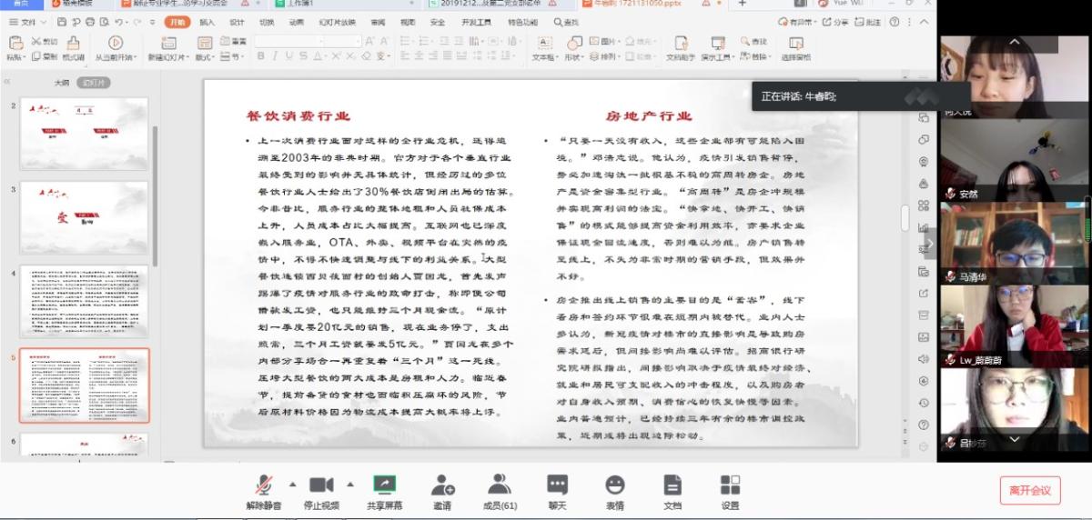1092x520 pixels.
Task: Collapse the participant video panel arrow
Action: (929, 244)
